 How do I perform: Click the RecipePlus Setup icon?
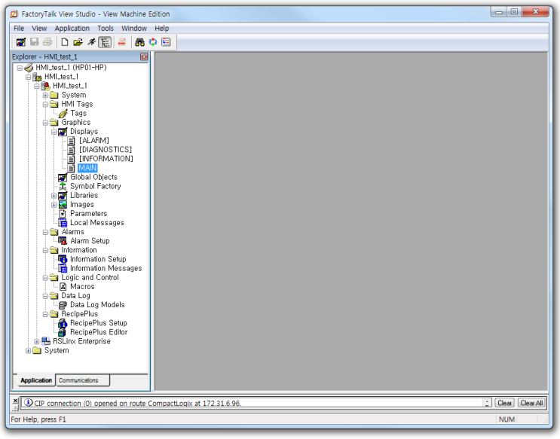[63, 323]
